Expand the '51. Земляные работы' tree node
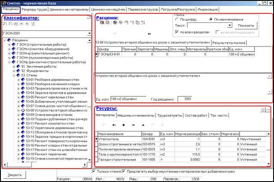The width and height of the screenshot is (274, 182). tap(14, 67)
